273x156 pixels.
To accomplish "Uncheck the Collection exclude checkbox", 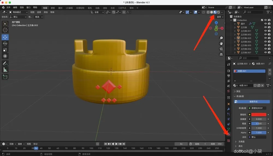I will [262, 20].
